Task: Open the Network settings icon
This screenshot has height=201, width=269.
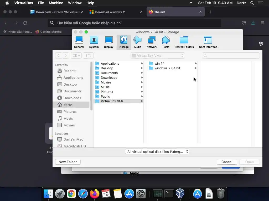Action: coord(152,42)
